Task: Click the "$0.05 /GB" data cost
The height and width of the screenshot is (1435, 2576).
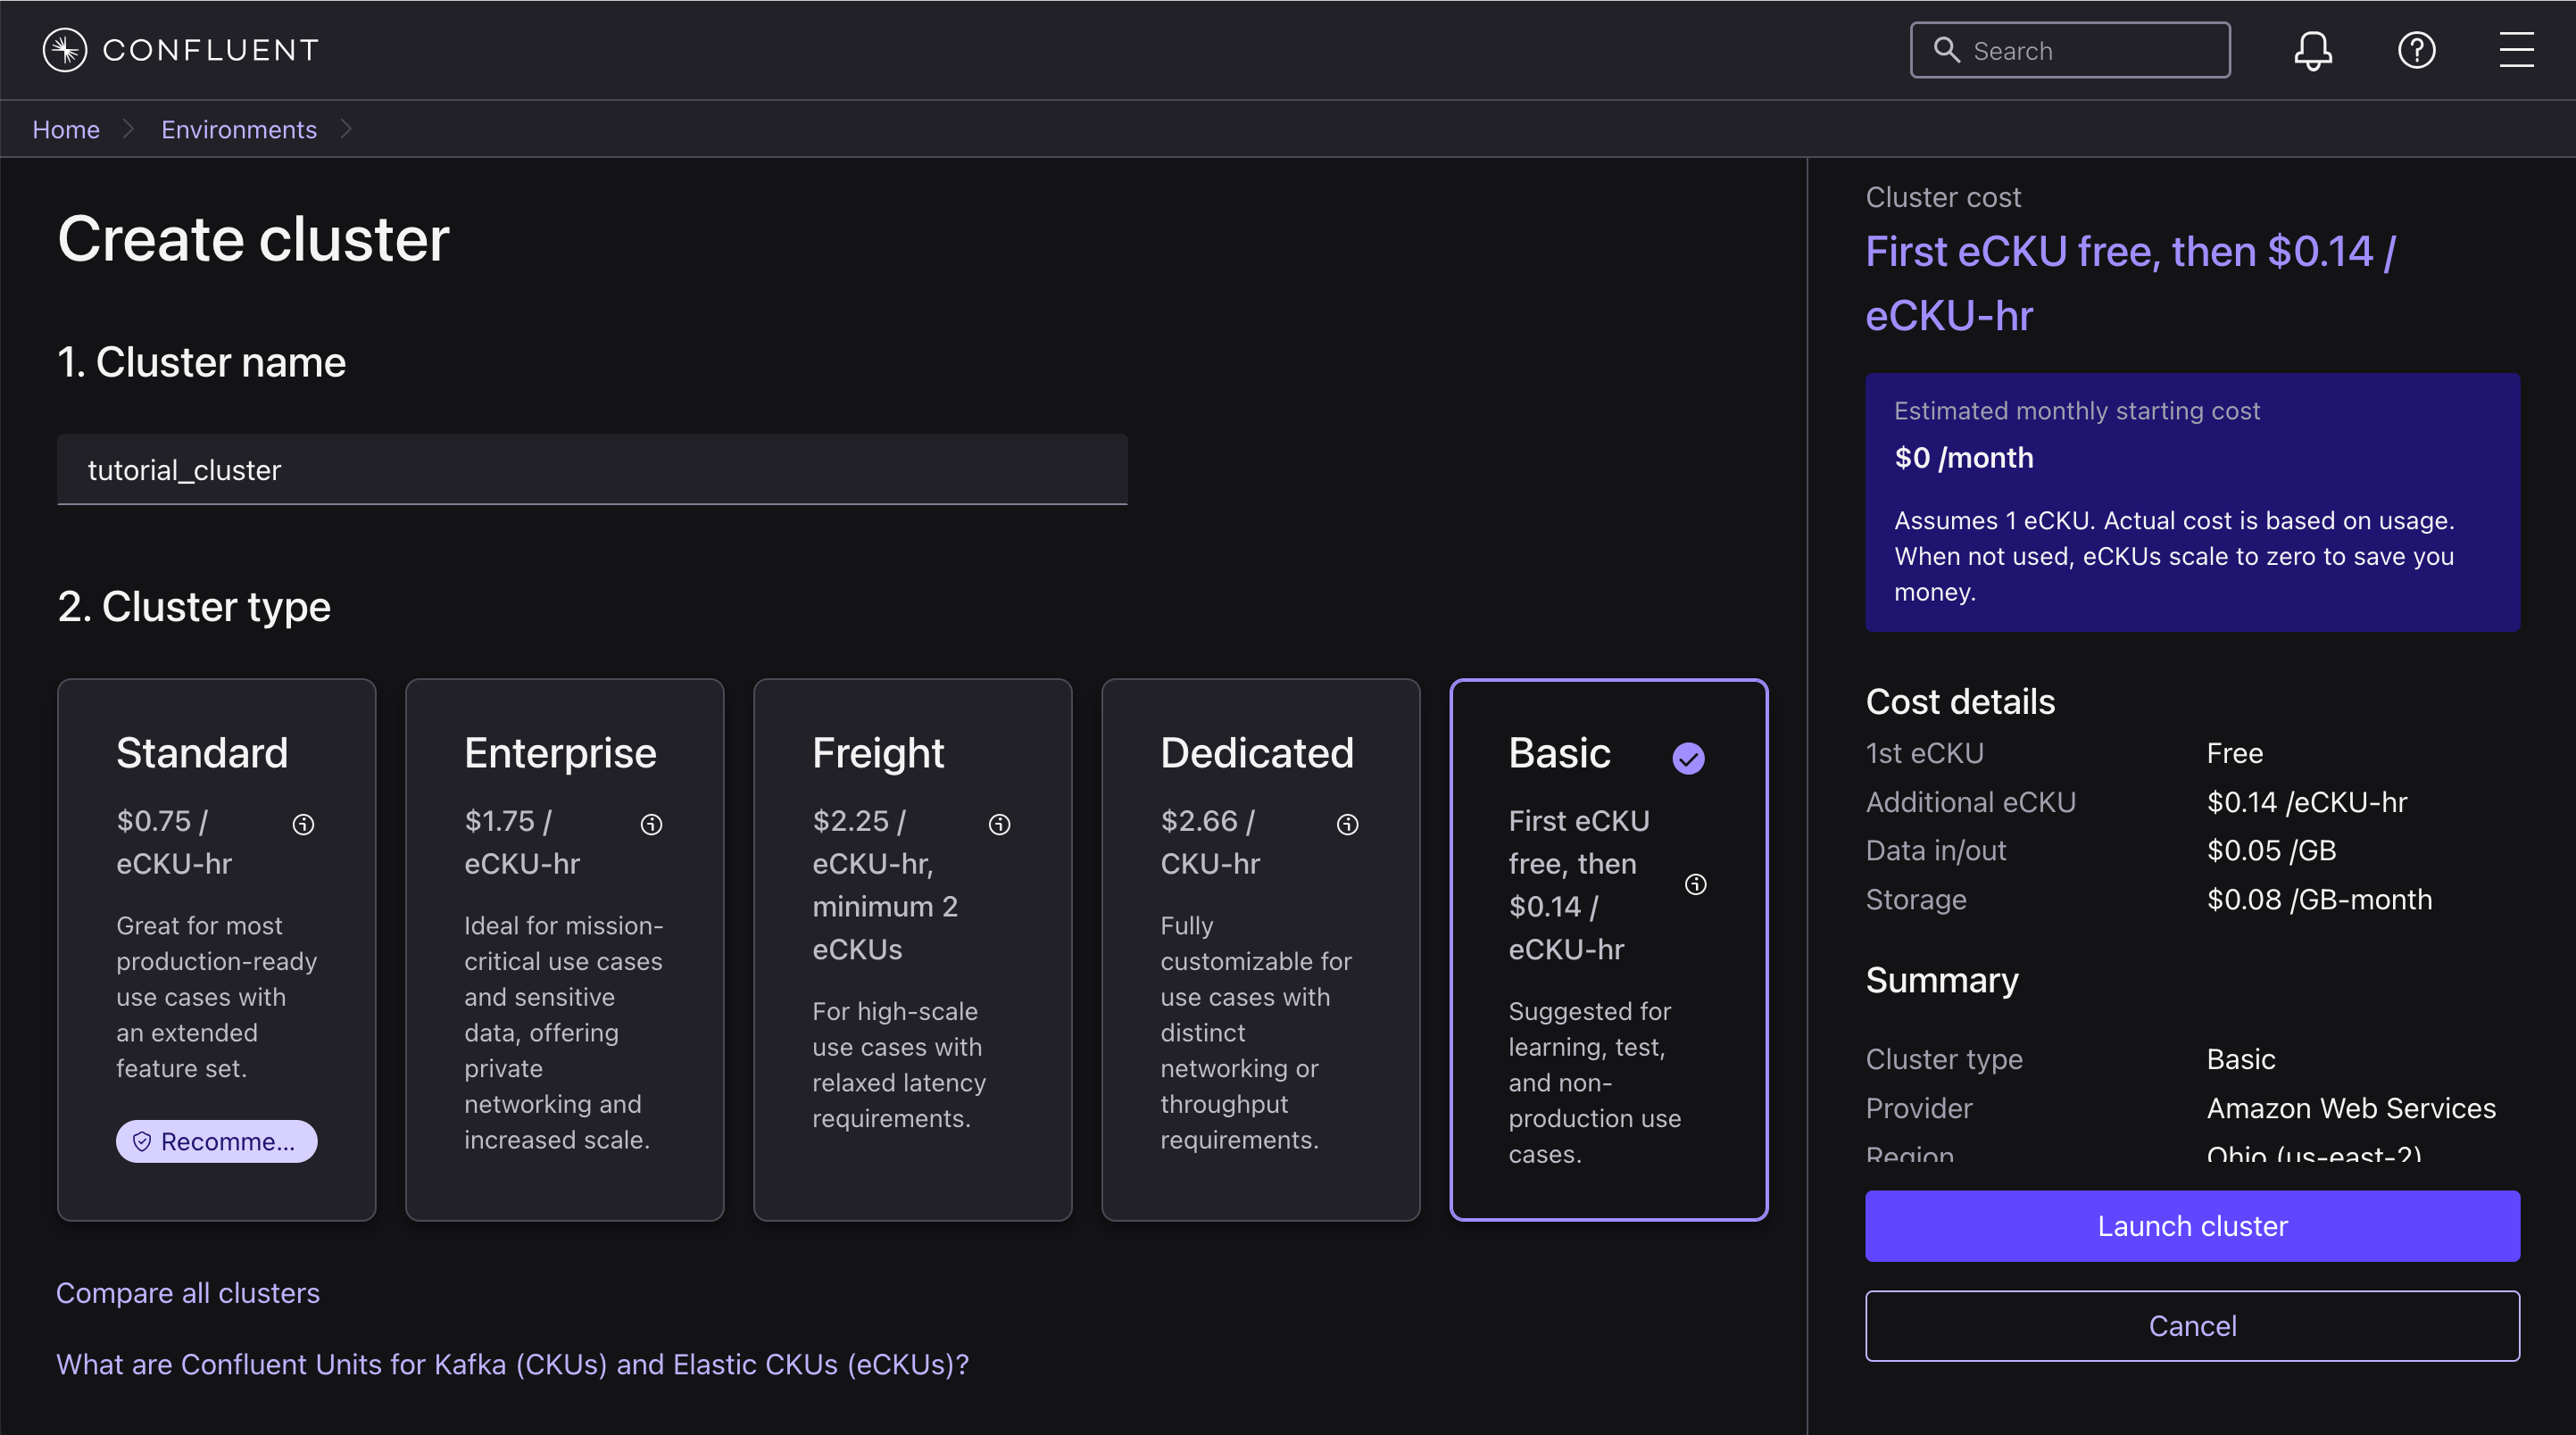Action: pyautogui.click(x=2271, y=850)
